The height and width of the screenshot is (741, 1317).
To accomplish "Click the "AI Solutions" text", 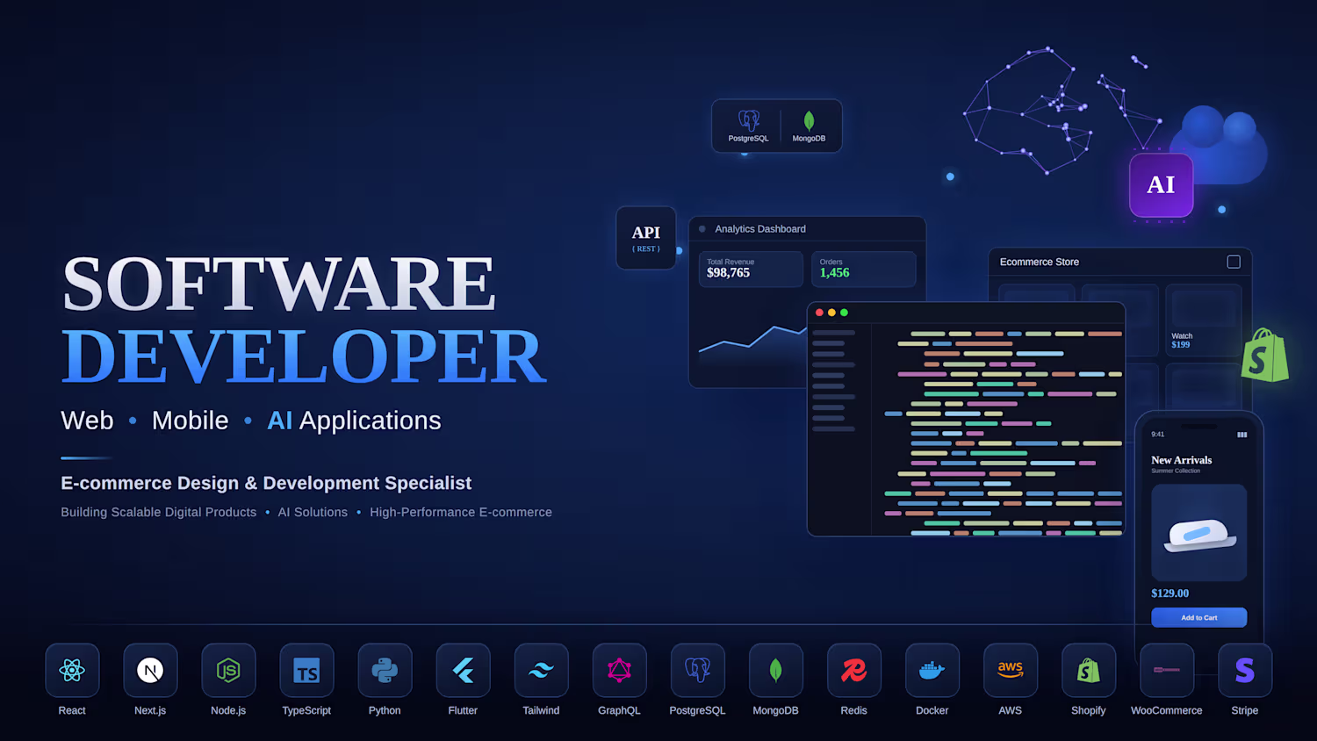I will [x=313, y=512].
